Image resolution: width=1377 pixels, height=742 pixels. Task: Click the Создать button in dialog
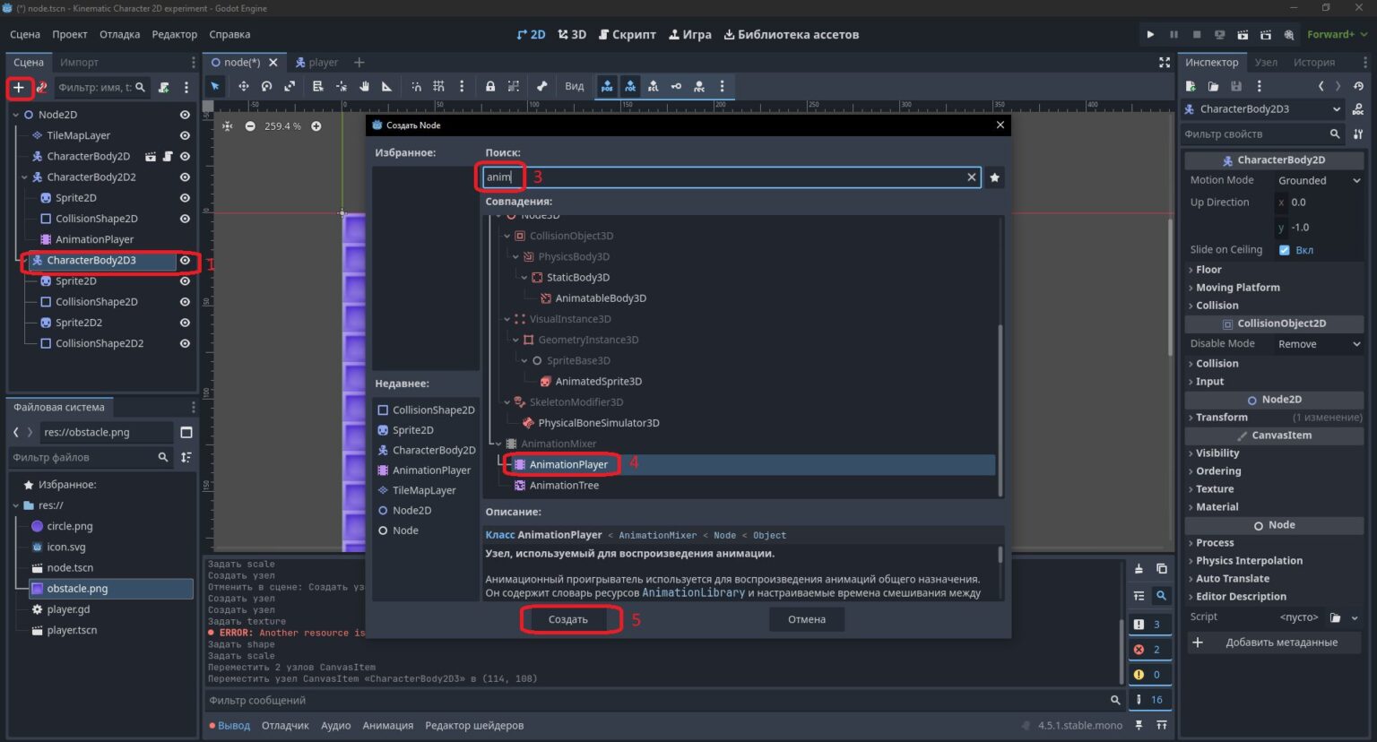[x=568, y=619]
